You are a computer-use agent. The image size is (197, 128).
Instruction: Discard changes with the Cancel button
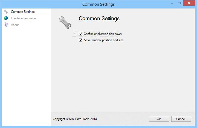(x=181, y=119)
